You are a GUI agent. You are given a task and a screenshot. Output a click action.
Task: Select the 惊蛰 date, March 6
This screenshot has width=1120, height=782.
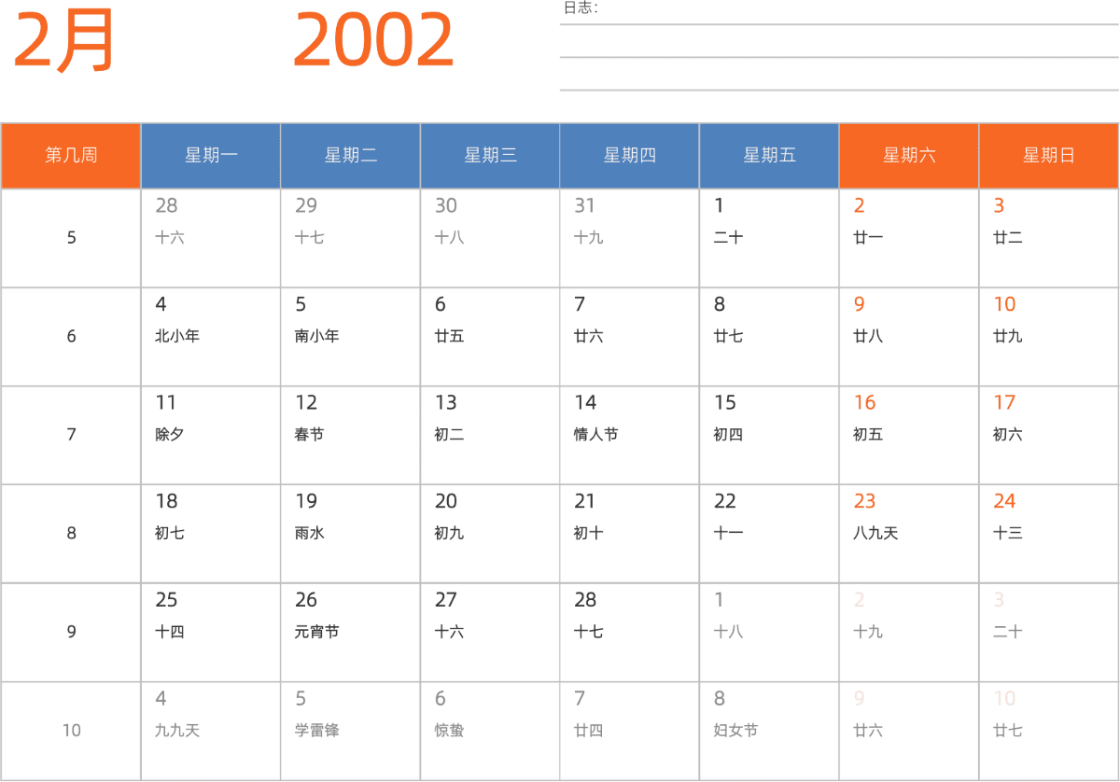pos(490,731)
